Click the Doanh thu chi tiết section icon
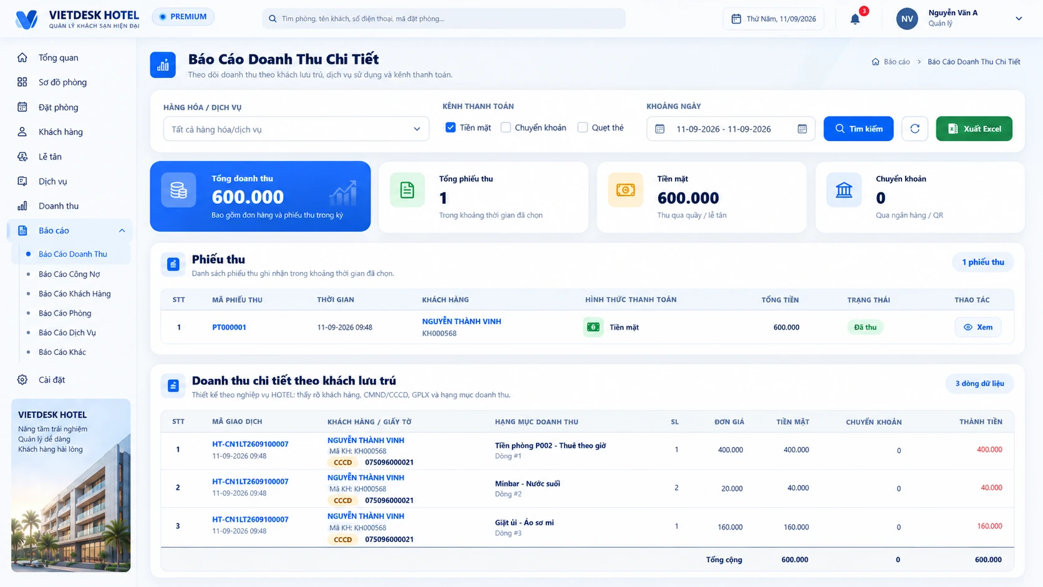 (x=173, y=386)
